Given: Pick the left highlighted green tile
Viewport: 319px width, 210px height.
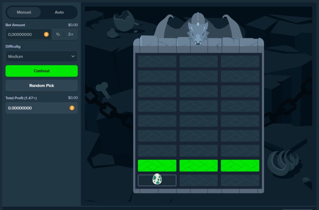Looking at the screenshot, I should point(157,165).
